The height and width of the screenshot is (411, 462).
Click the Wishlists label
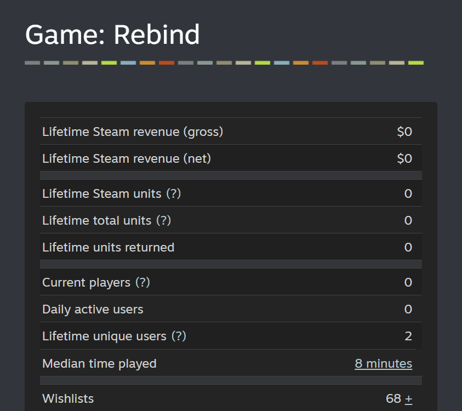pyautogui.click(x=68, y=398)
